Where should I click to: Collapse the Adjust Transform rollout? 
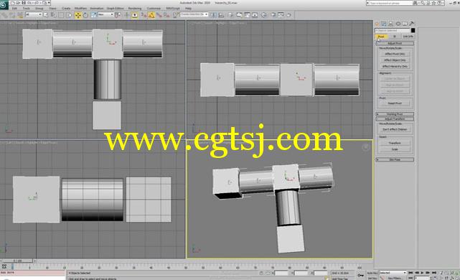tap(395, 119)
